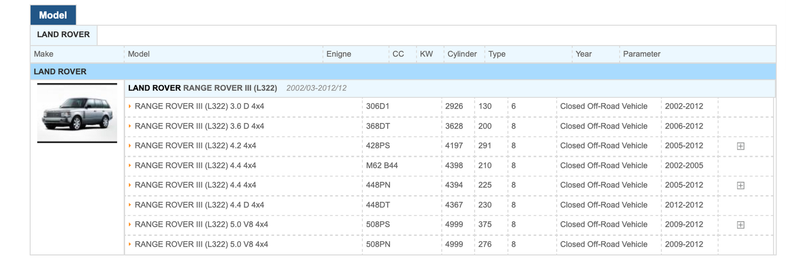Click the engine code 428PS
Viewport: 786px width, 262px height.
378,145
